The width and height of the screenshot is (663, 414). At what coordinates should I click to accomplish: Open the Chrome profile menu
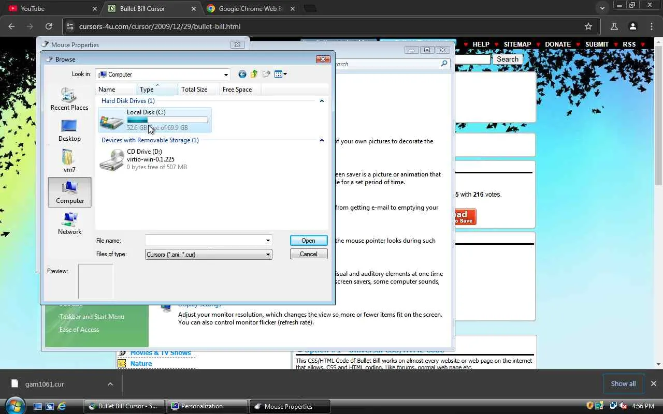[632, 26]
